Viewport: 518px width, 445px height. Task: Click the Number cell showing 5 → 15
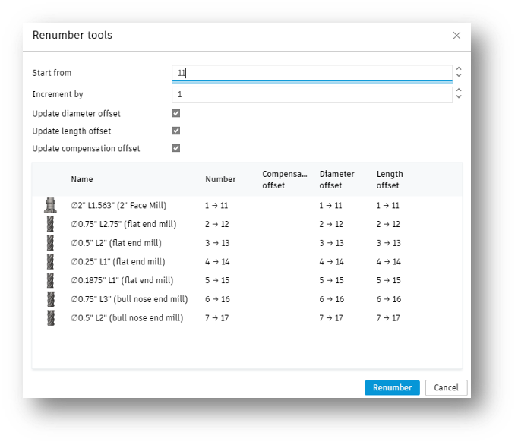217,280
